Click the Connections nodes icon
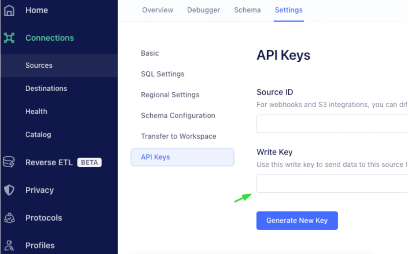 [x=9, y=38]
